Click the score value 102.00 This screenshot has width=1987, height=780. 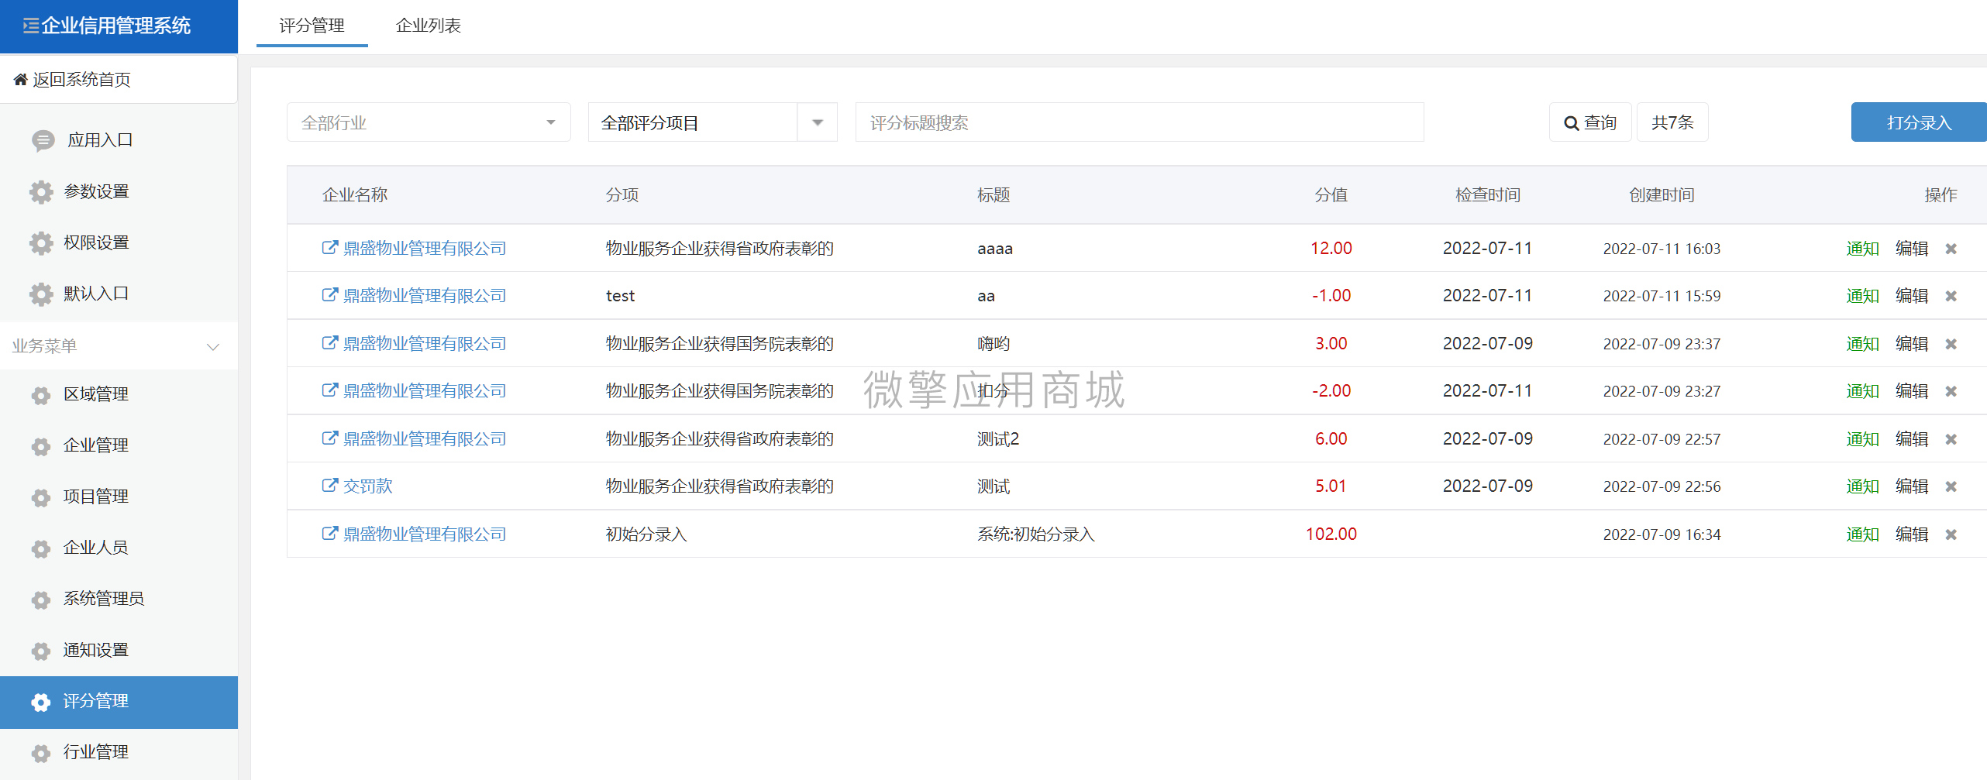point(1331,534)
